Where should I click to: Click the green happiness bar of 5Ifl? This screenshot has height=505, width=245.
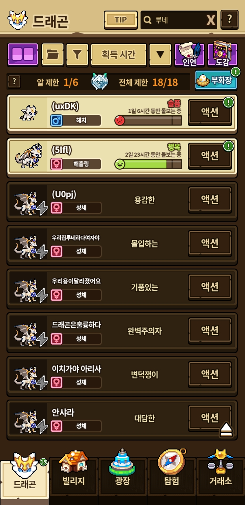tap(148, 164)
